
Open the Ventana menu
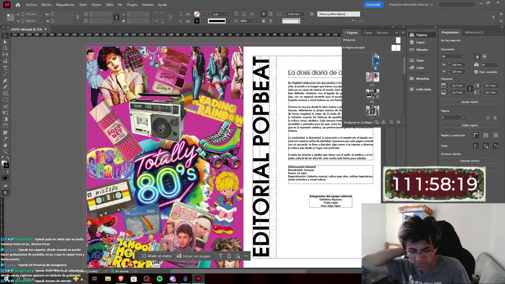tap(147, 5)
